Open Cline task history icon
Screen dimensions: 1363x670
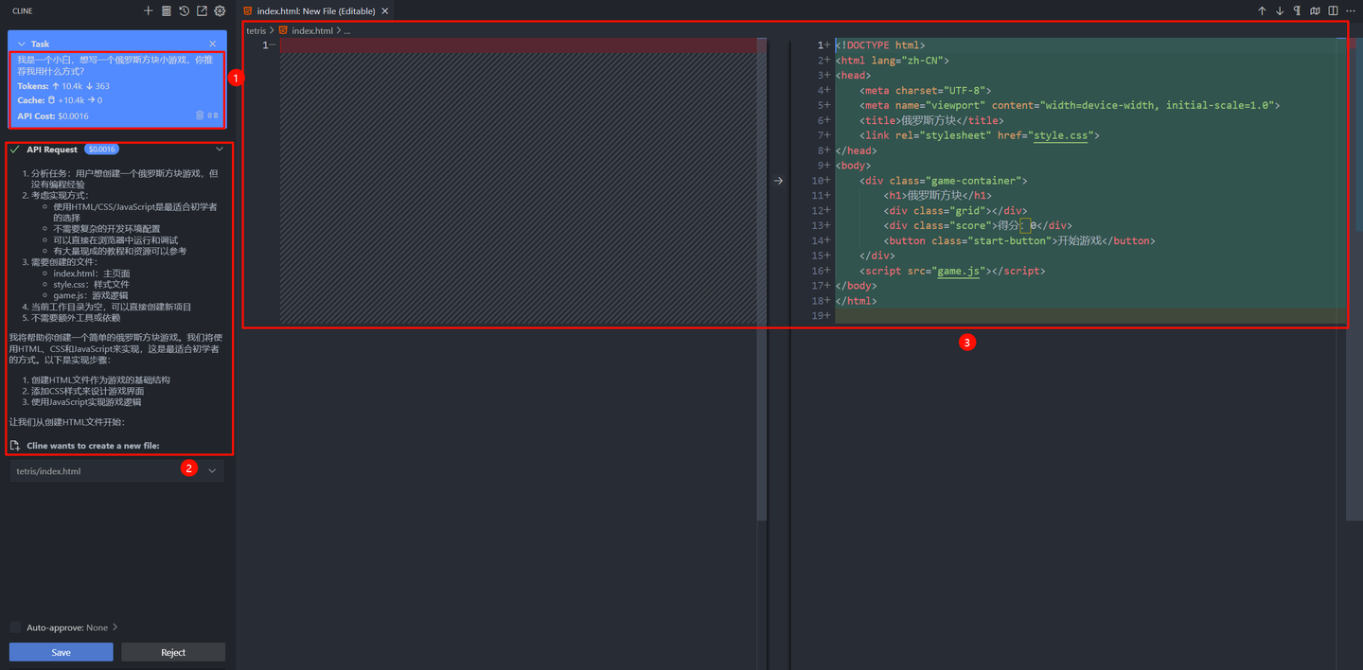pos(184,11)
